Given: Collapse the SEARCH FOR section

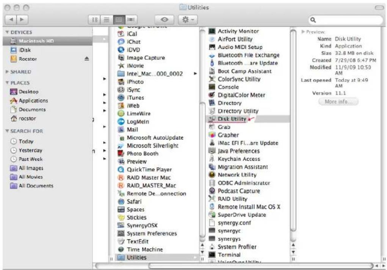Looking at the screenshot, I should [x=7, y=131].
